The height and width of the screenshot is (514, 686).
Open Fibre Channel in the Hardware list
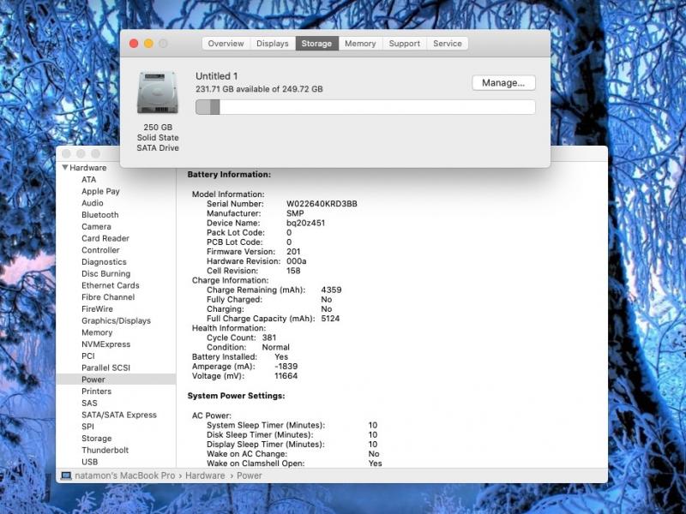pos(108,297)
